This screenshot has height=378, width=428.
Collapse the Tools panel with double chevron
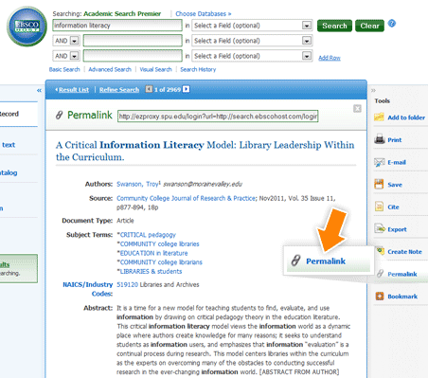coord(373,90)
